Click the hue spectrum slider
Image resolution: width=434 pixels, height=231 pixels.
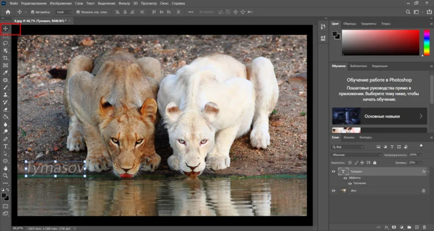coord(427,42)
